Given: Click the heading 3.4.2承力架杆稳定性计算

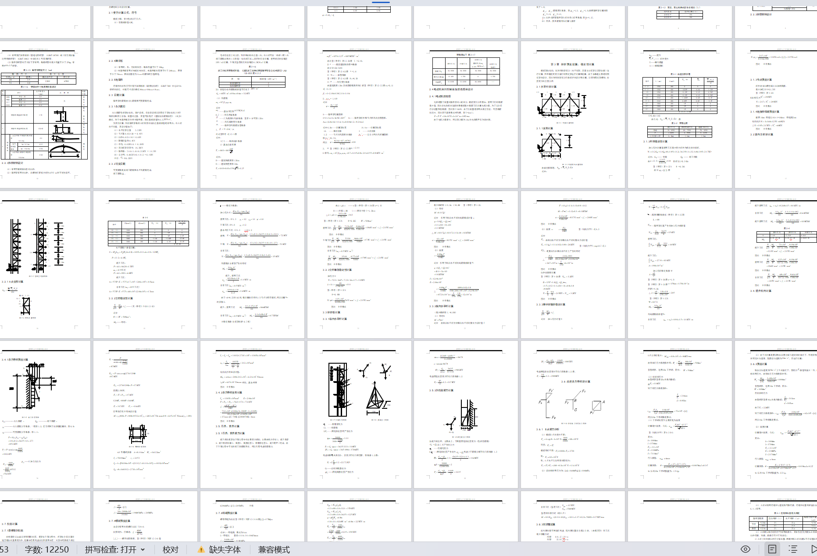Looking at the screenshot, I should (x=229, y=392).
